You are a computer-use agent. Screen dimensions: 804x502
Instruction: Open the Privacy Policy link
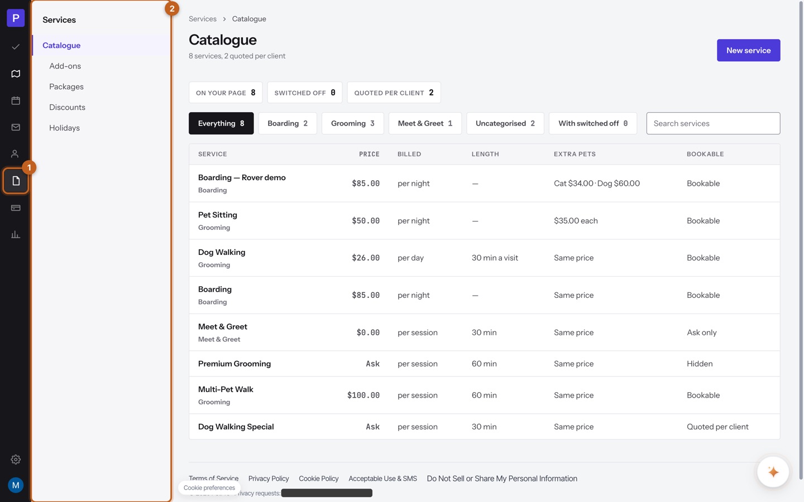point(269,479)
